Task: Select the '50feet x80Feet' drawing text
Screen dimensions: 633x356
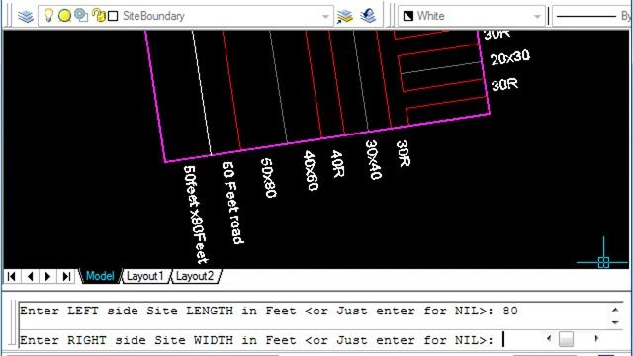Action: pos(196,215)
